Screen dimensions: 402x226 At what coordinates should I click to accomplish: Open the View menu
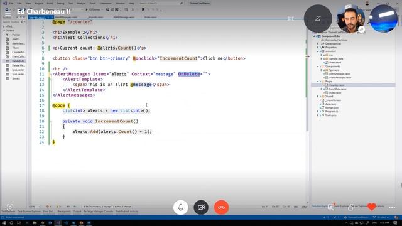coord(28,3)
